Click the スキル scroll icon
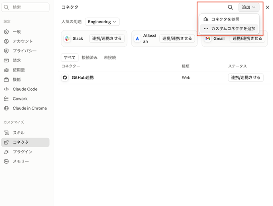Image resolution: width=273 pixels, height=206 pixels. (x=6, y=133)
